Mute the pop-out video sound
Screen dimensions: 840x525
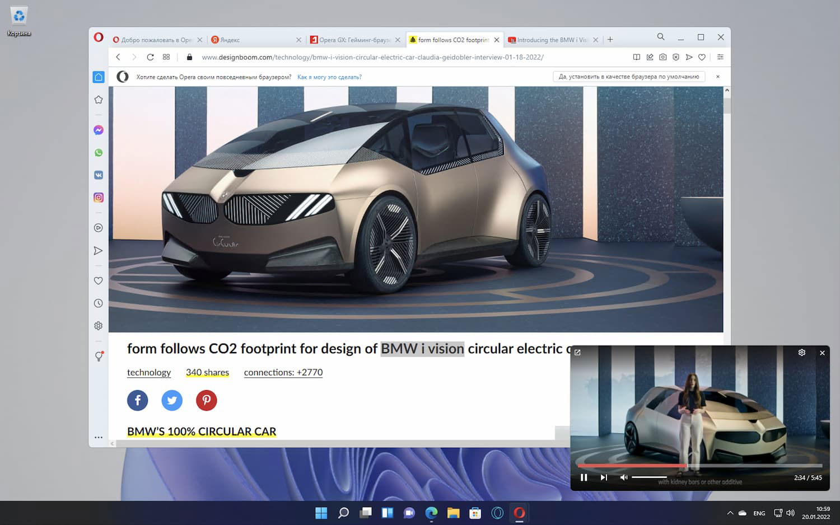[x=623, y=477]
